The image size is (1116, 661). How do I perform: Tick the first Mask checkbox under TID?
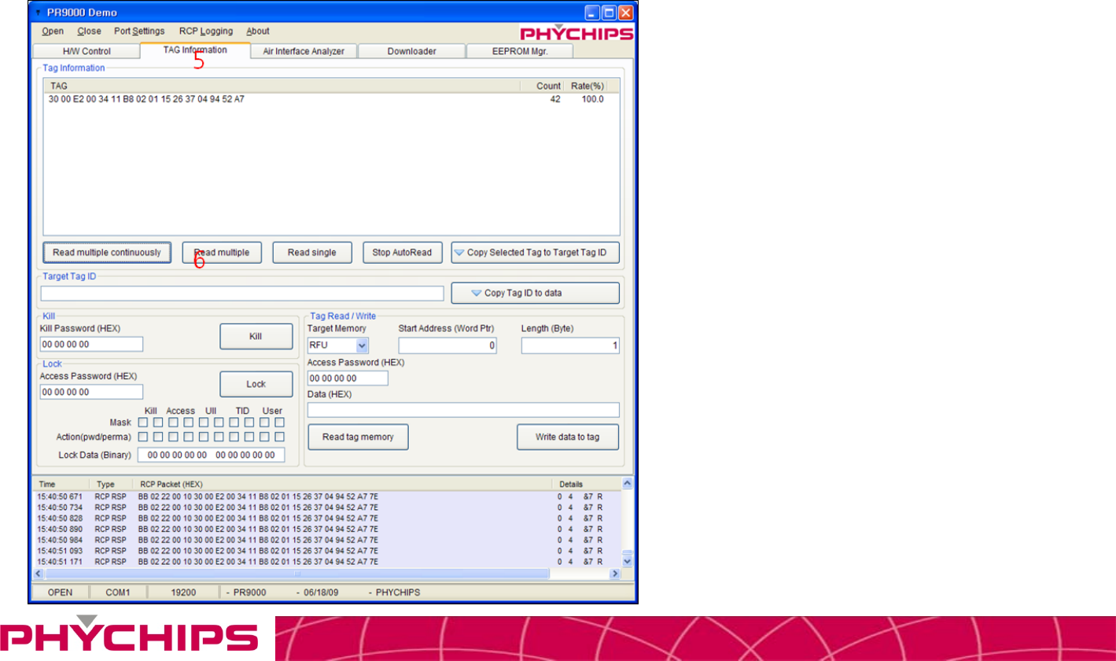234,423
